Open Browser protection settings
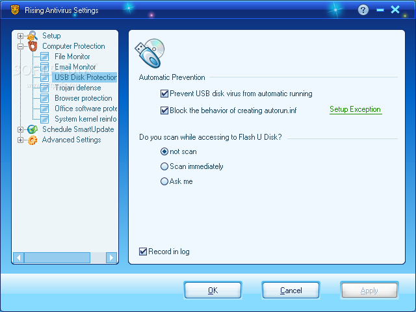Image resolution: width=416 pixels, height=312 pixels. (x=83, y=98)
